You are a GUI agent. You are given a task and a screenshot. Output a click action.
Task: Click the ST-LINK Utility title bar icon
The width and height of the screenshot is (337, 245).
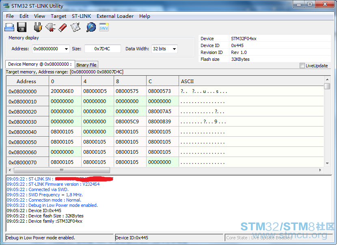click(6, 6)
